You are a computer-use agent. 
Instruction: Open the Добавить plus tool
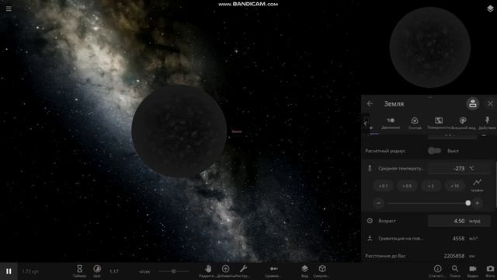click(226, 271)
